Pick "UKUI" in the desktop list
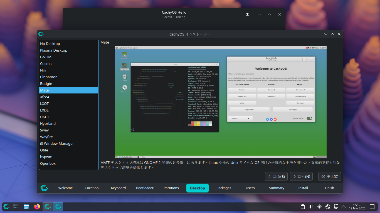The height and width of the screenshot is (213, 380). click(x=69, y=117)
